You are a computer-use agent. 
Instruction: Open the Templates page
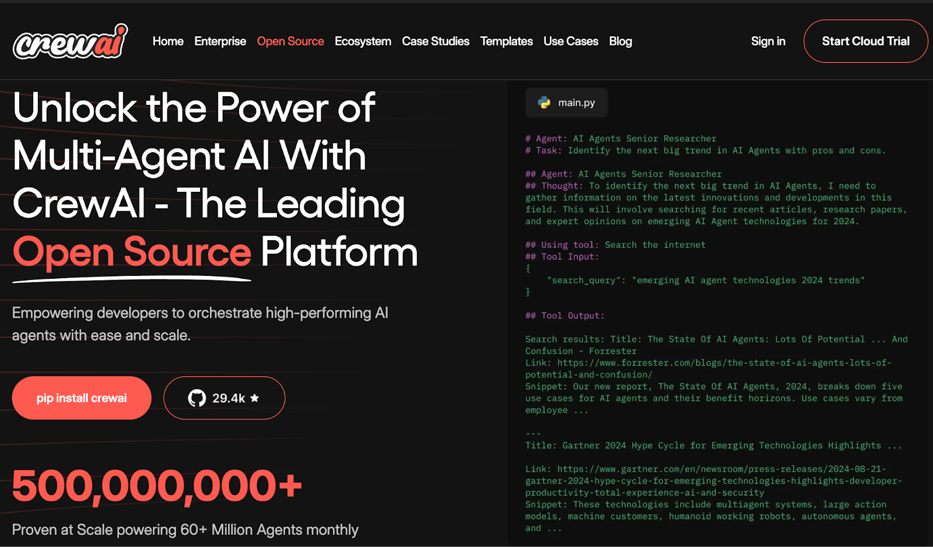(x=506, y=41)
